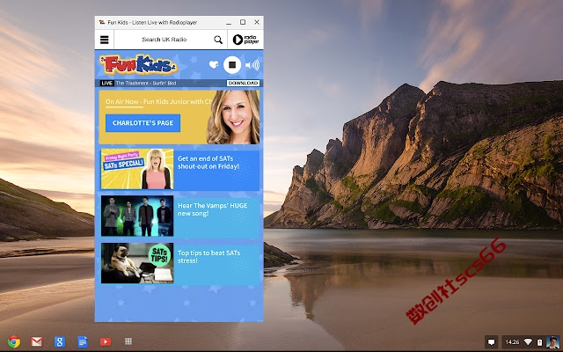
Task: Click the LIVE badge
Action: (107, 83)
